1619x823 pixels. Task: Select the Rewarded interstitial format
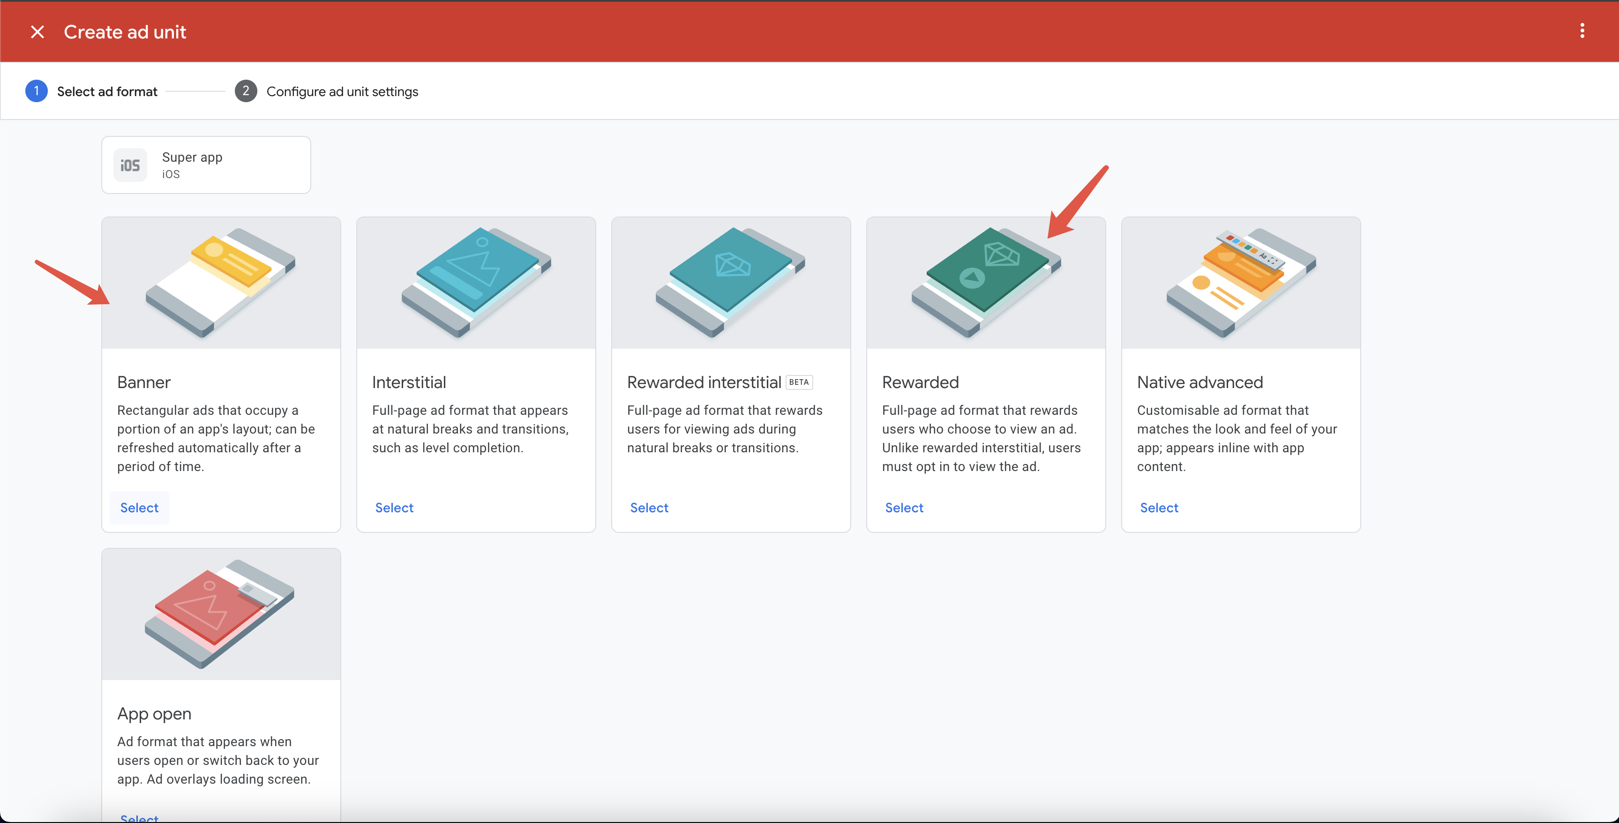pyautogui.click(x=649, y=508)
